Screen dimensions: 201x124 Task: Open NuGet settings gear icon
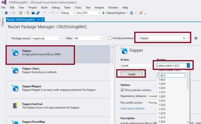(x=196, y=38)
